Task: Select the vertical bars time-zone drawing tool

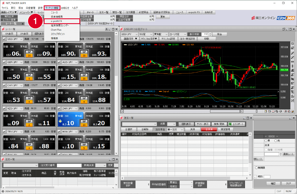Action: pyautogui.click(x=292, y=83)
